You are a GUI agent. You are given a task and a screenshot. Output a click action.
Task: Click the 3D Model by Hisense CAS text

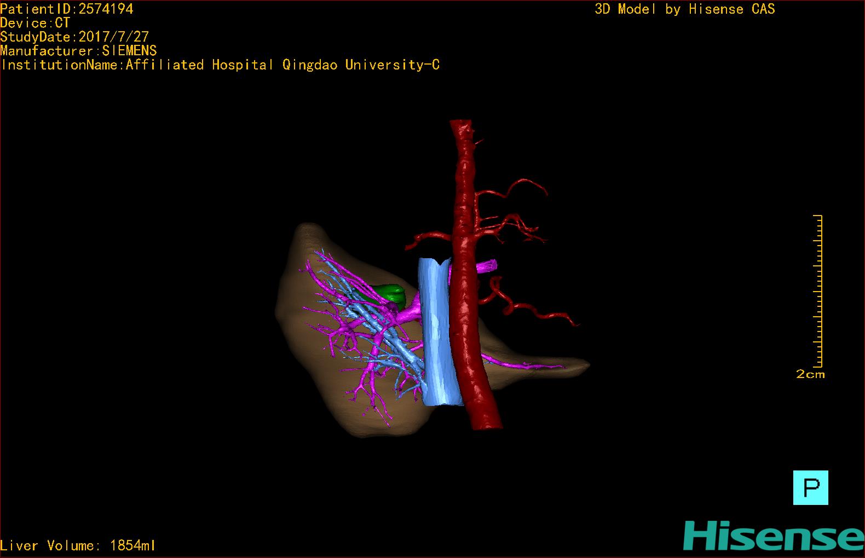click(x=685, y=9)
